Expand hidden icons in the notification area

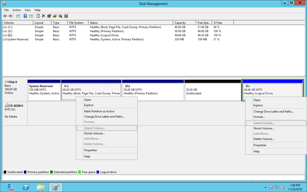[x=265, y=187]
